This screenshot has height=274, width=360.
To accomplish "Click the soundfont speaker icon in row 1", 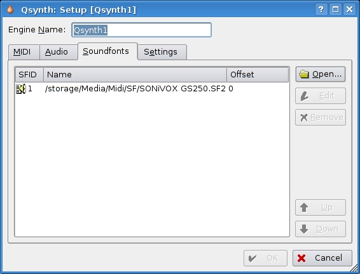I will [21, 89].
